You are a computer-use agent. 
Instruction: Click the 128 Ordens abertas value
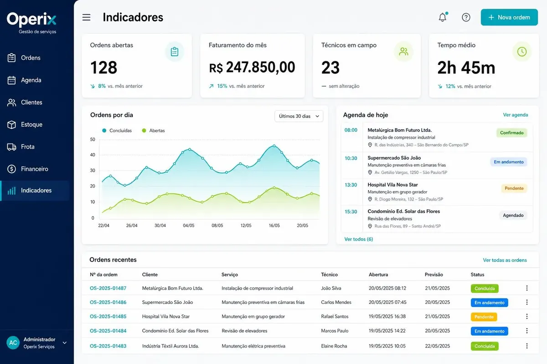[104, 67]
